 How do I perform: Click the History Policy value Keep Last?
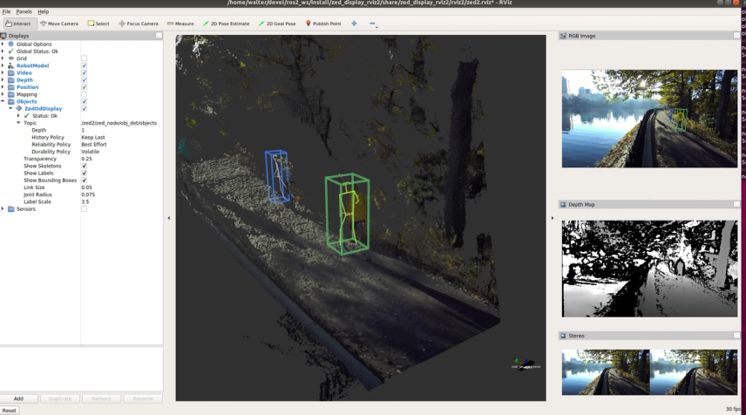[93, 137]
